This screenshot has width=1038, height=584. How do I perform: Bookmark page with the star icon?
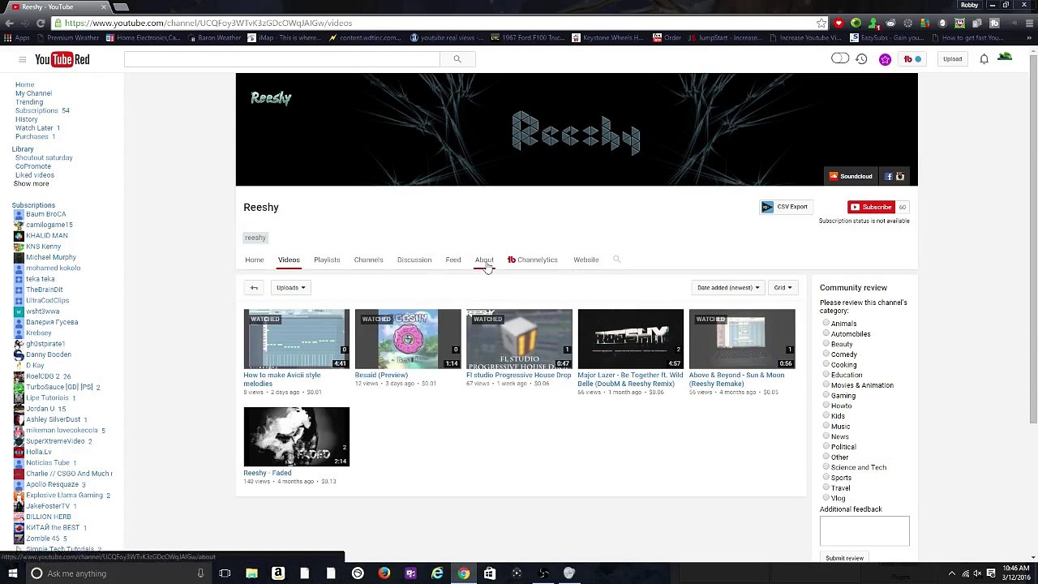tap(821, 23)
